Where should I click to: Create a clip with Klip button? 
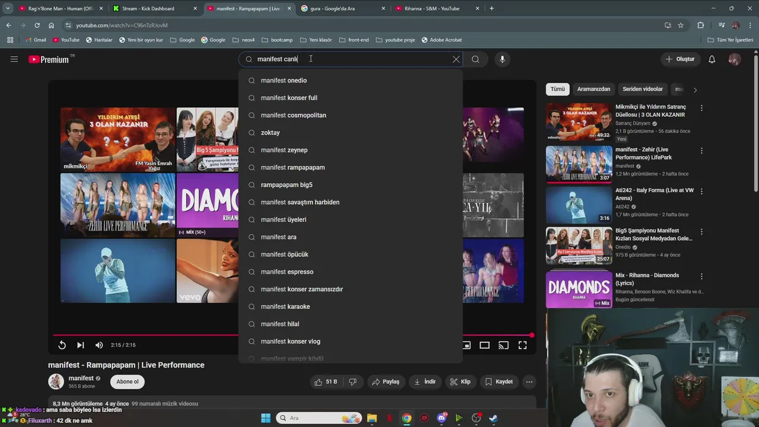(x=460, y=382)
